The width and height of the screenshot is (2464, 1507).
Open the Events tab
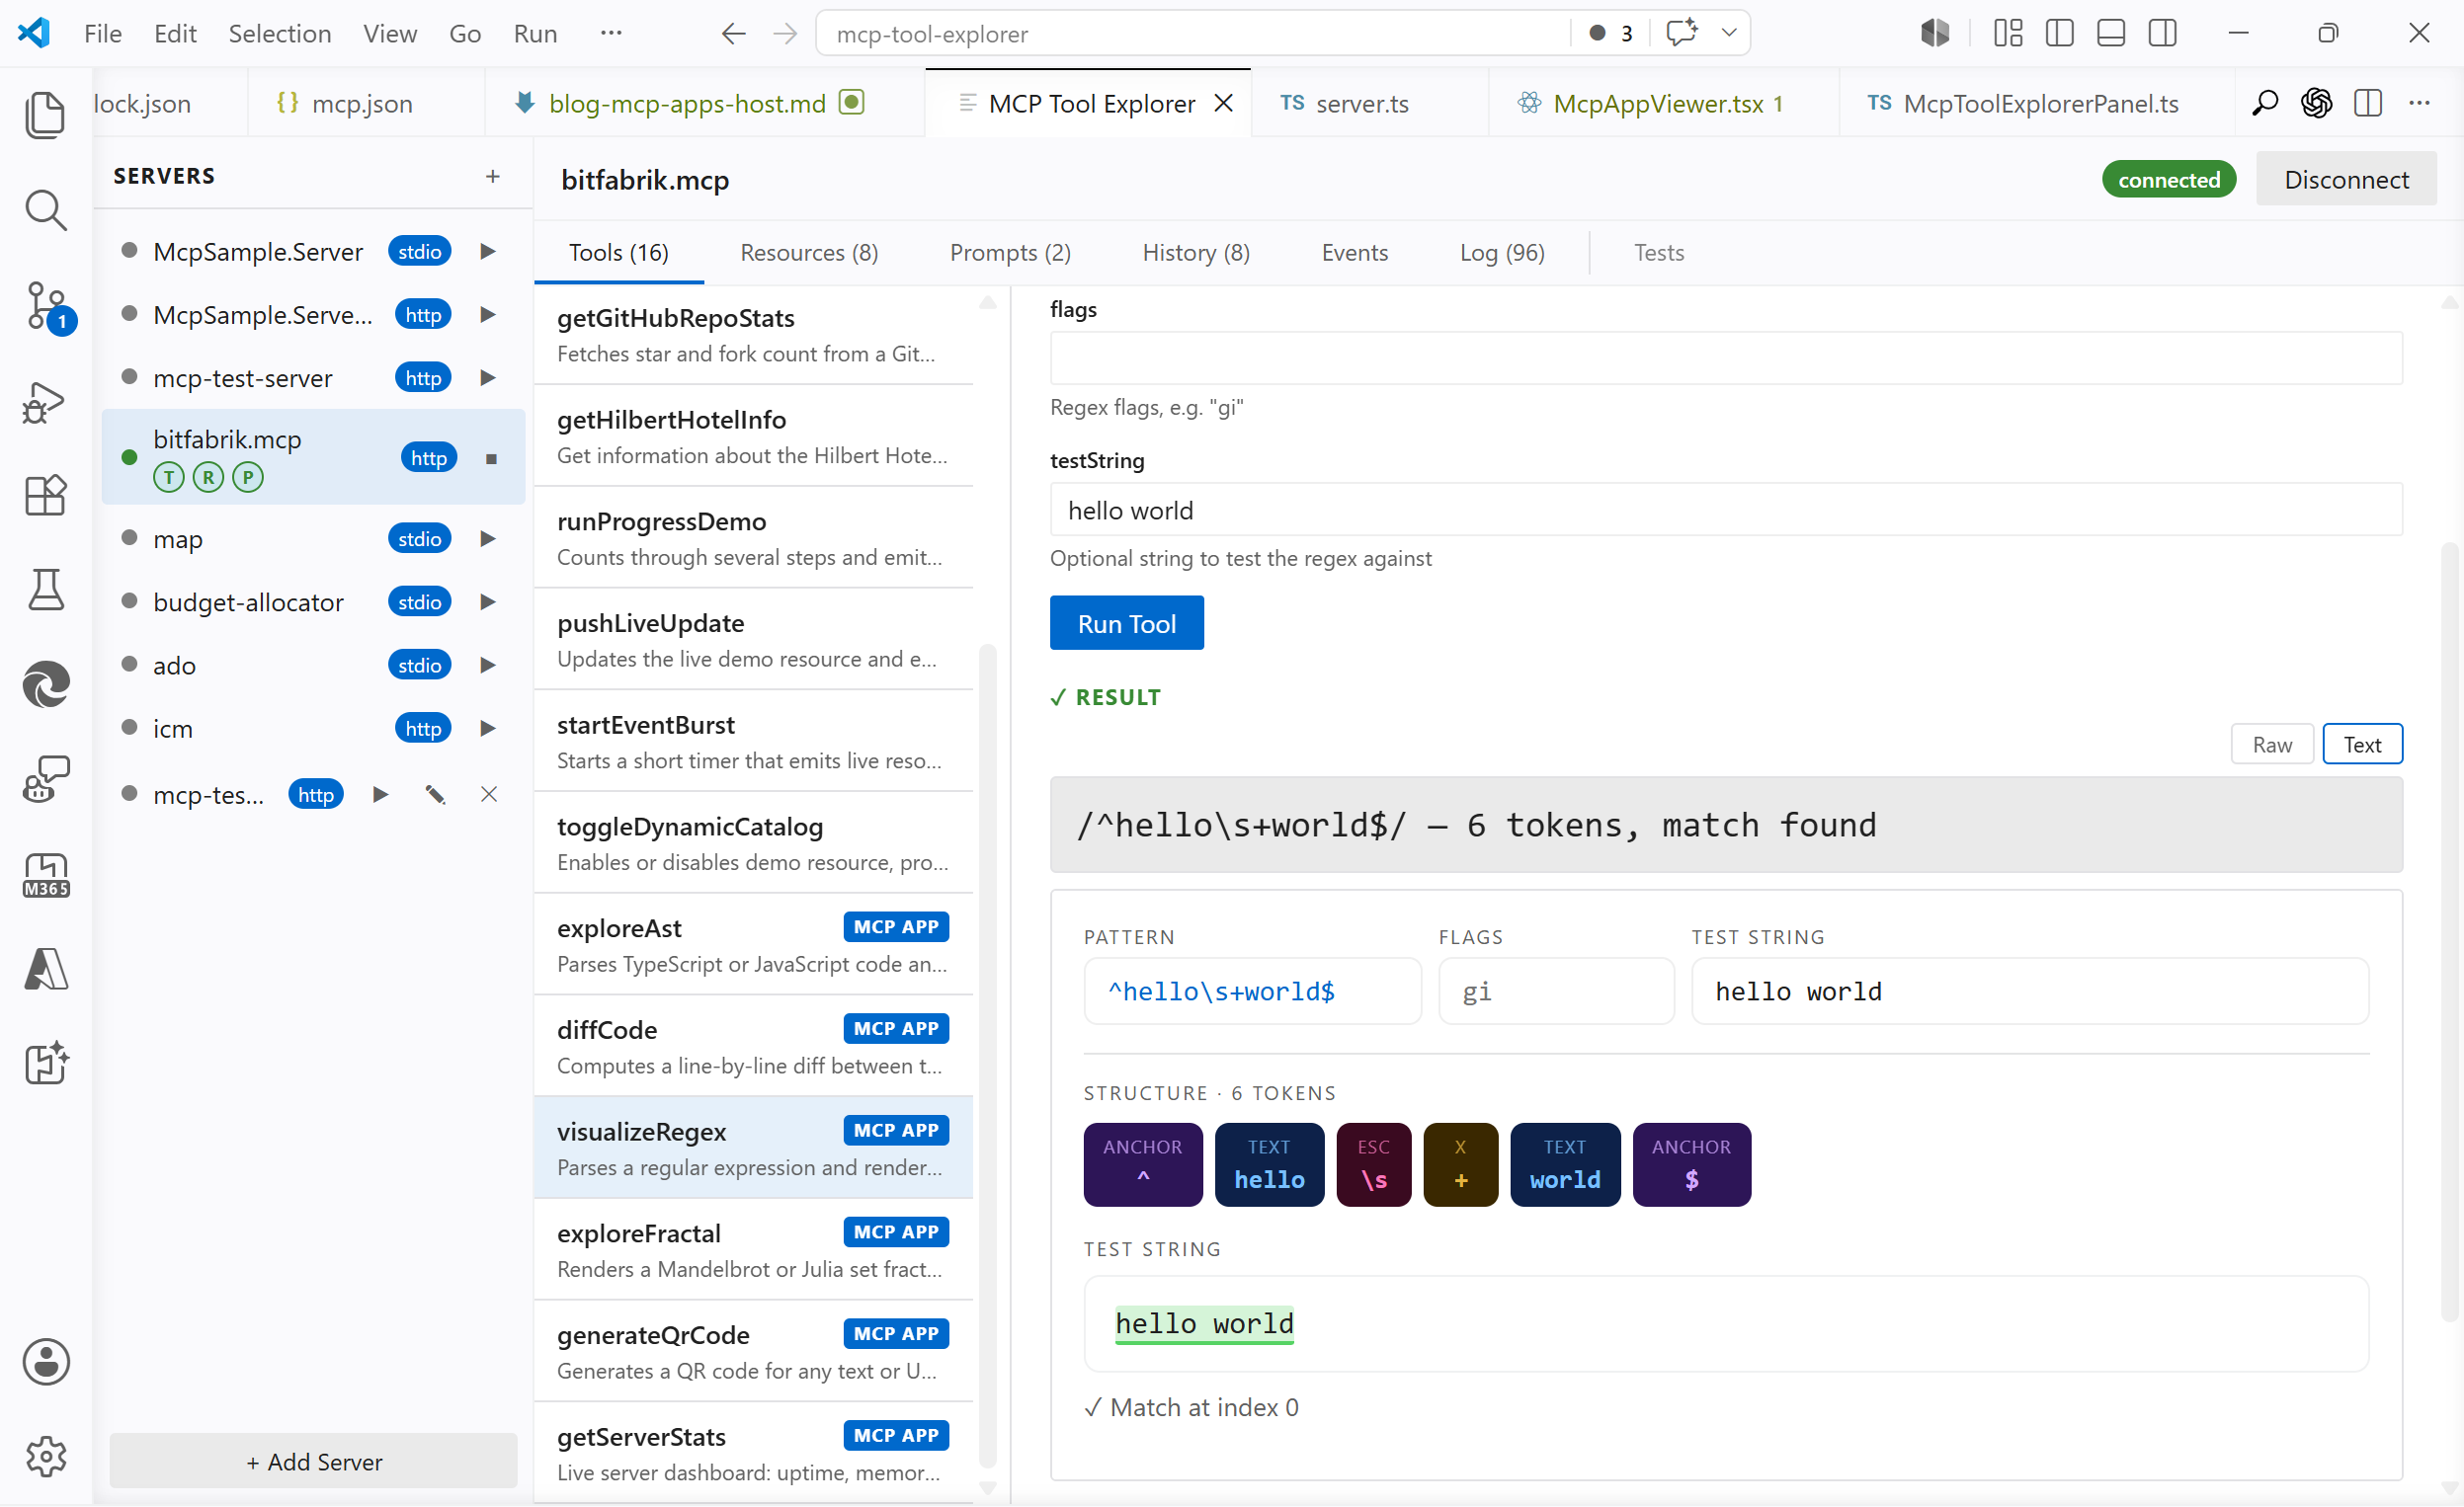[x=1354, y=252]
